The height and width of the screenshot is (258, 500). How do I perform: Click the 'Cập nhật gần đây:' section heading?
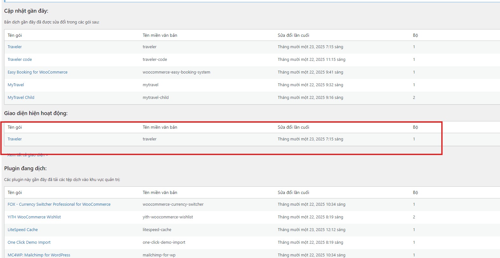tap(26, 11)
